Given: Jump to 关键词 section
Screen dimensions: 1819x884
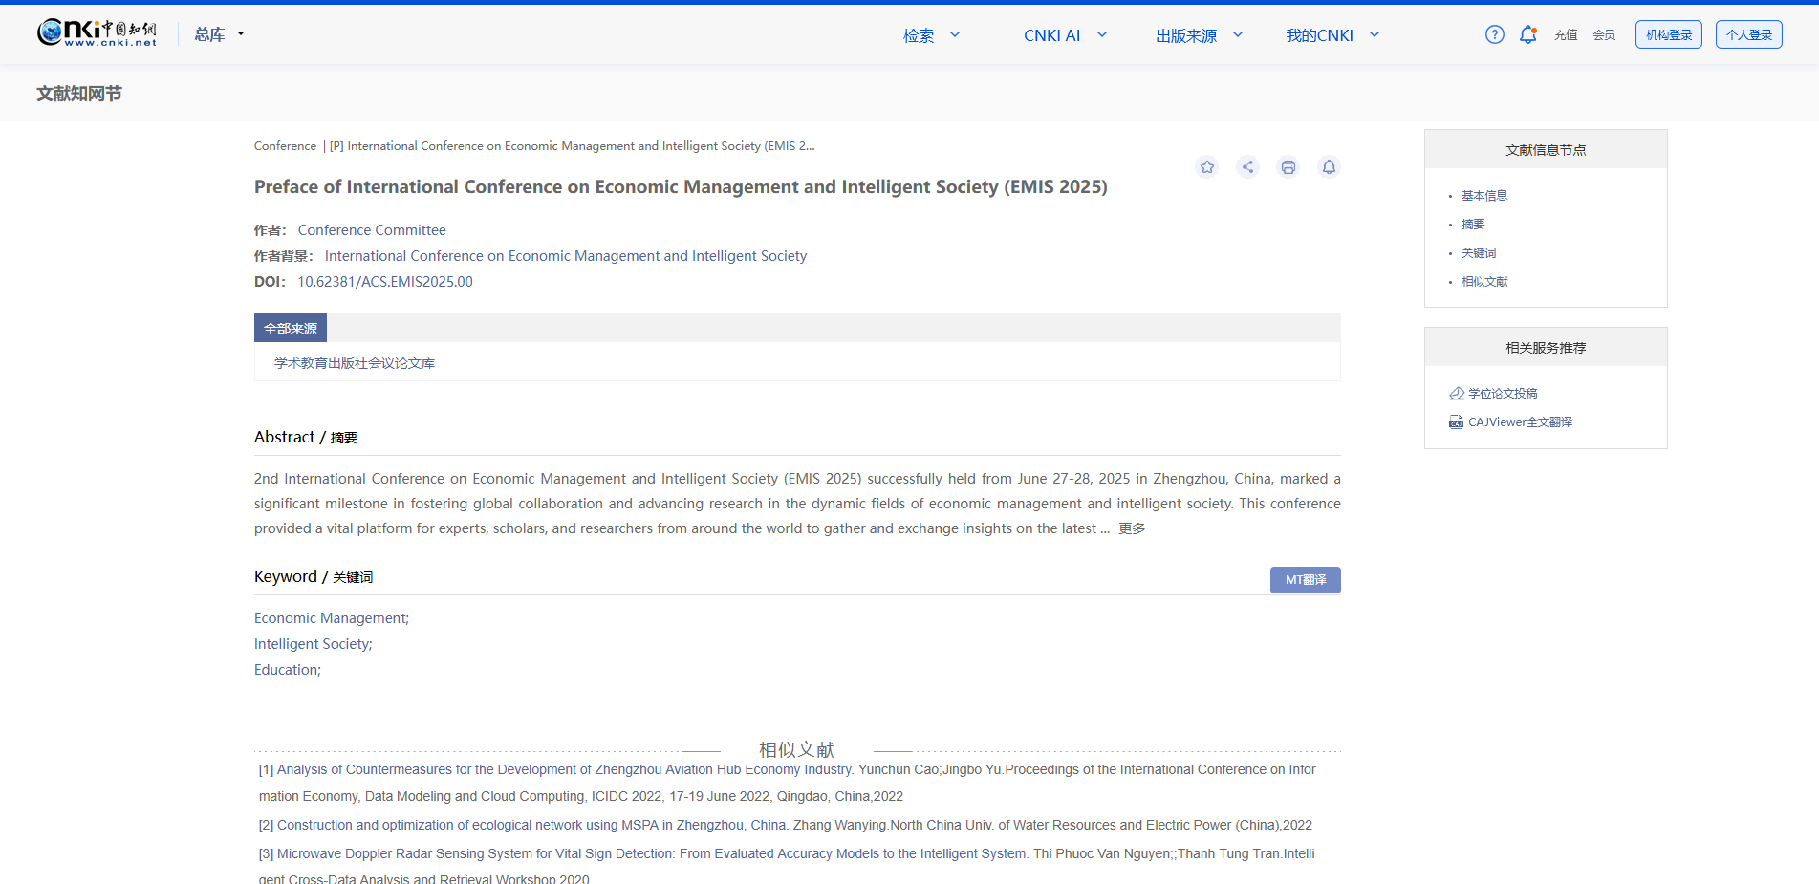Looking at the screenshot, I should point(1479,253).
